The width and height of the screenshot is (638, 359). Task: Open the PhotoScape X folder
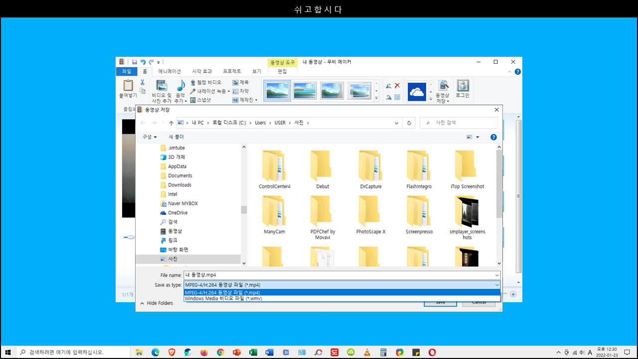point(370,215)
